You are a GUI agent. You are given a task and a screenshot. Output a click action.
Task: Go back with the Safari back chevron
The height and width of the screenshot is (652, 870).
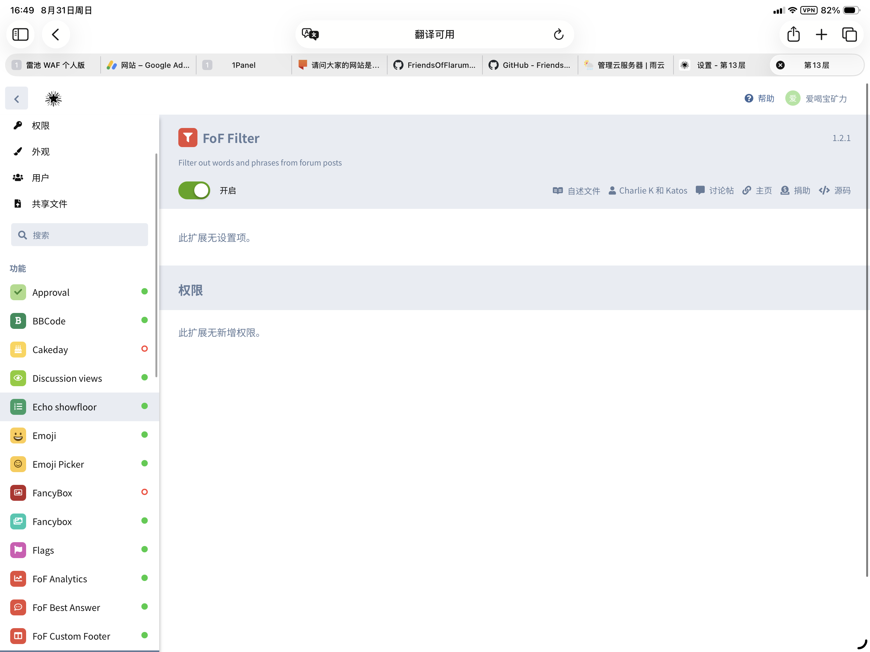pyautogui.click(x=55, y=35)
